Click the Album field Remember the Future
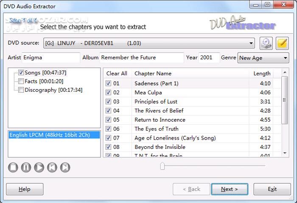 coord(141,58)
